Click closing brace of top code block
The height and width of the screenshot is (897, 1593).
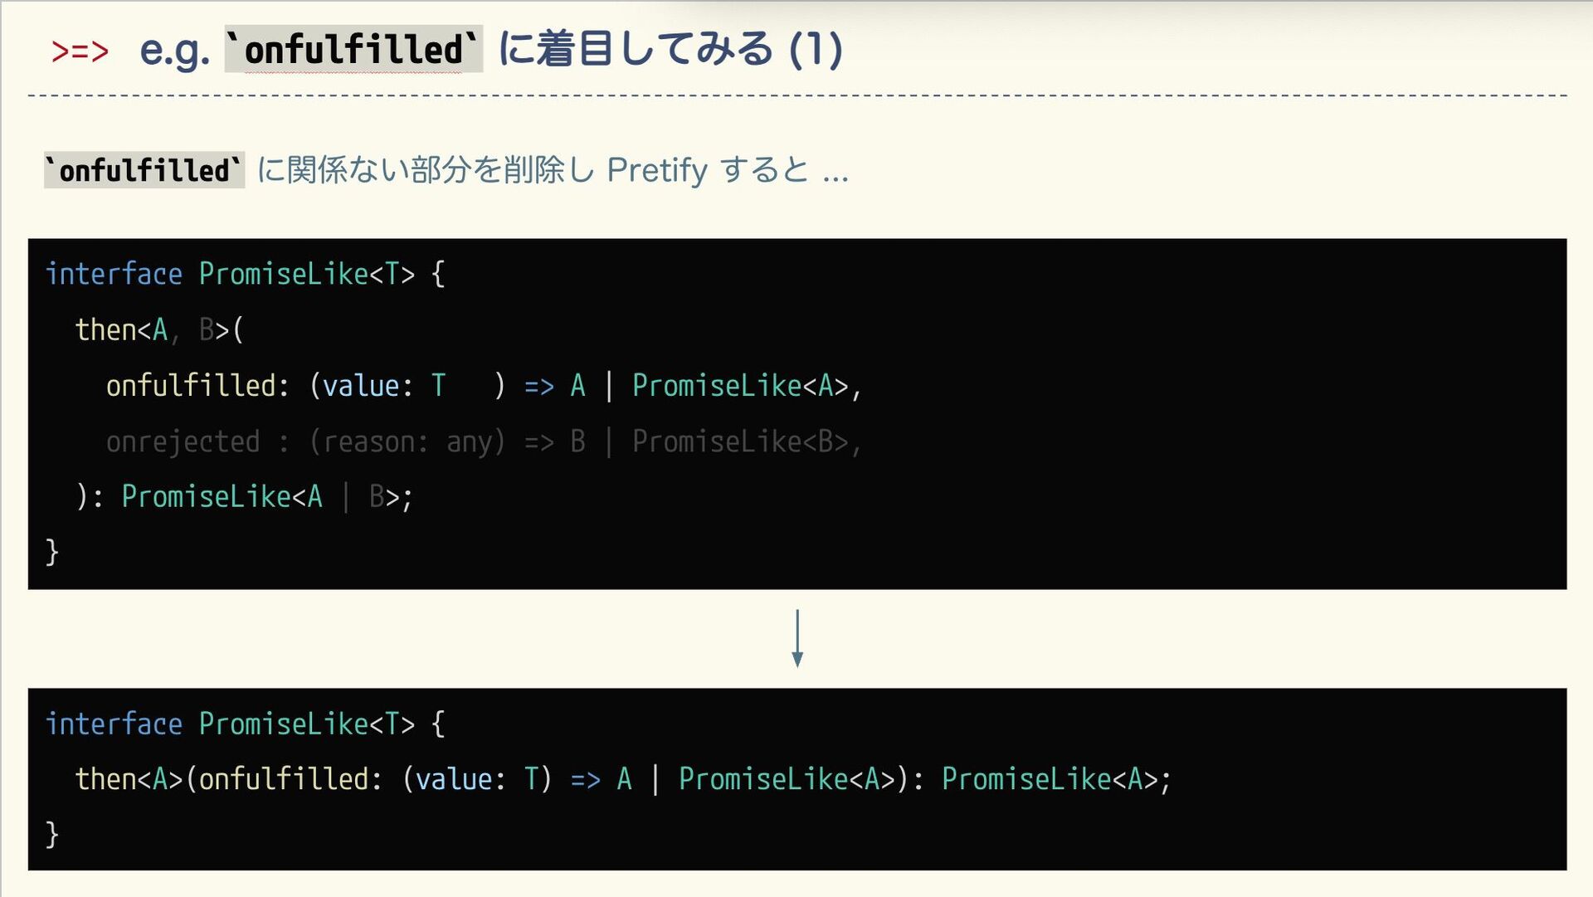[52, 552]
